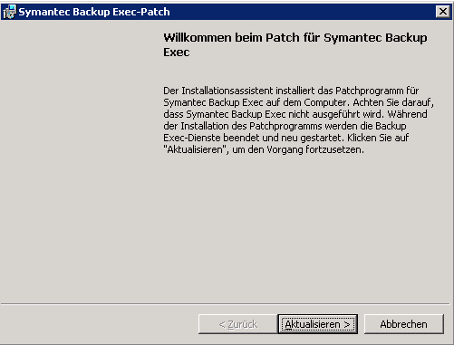Click the quoted word "Aktualisieren" in the description

coord(196,149)
